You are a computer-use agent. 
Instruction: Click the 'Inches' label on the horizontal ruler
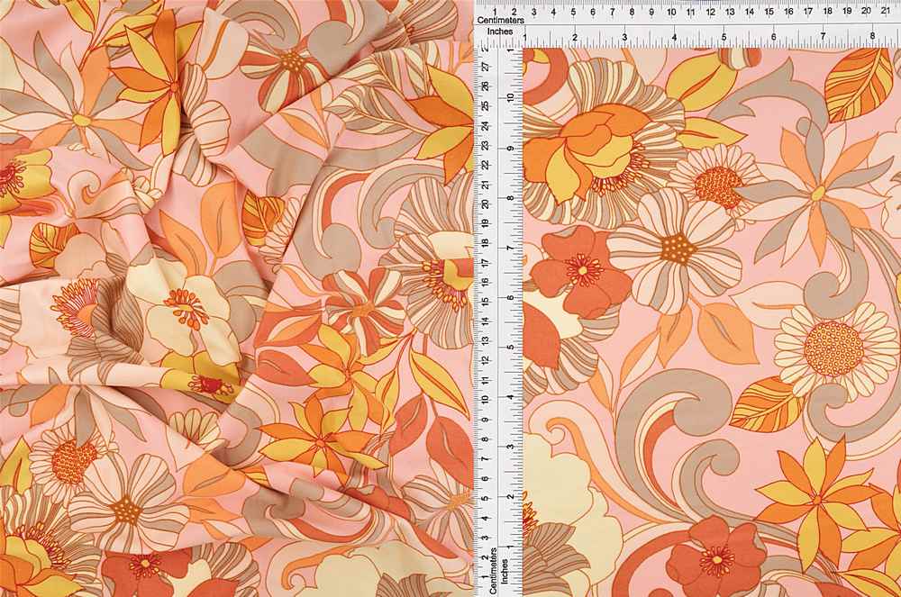coord(500,32)
